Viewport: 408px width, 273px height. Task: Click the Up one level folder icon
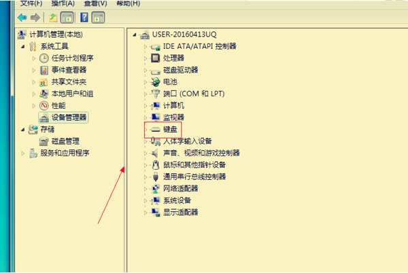(54, 17)
